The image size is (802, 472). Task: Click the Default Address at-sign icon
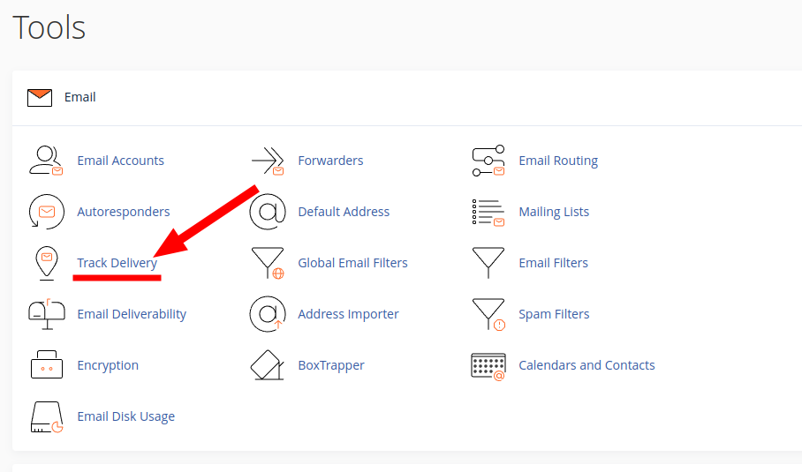click(x=268, y=212)
